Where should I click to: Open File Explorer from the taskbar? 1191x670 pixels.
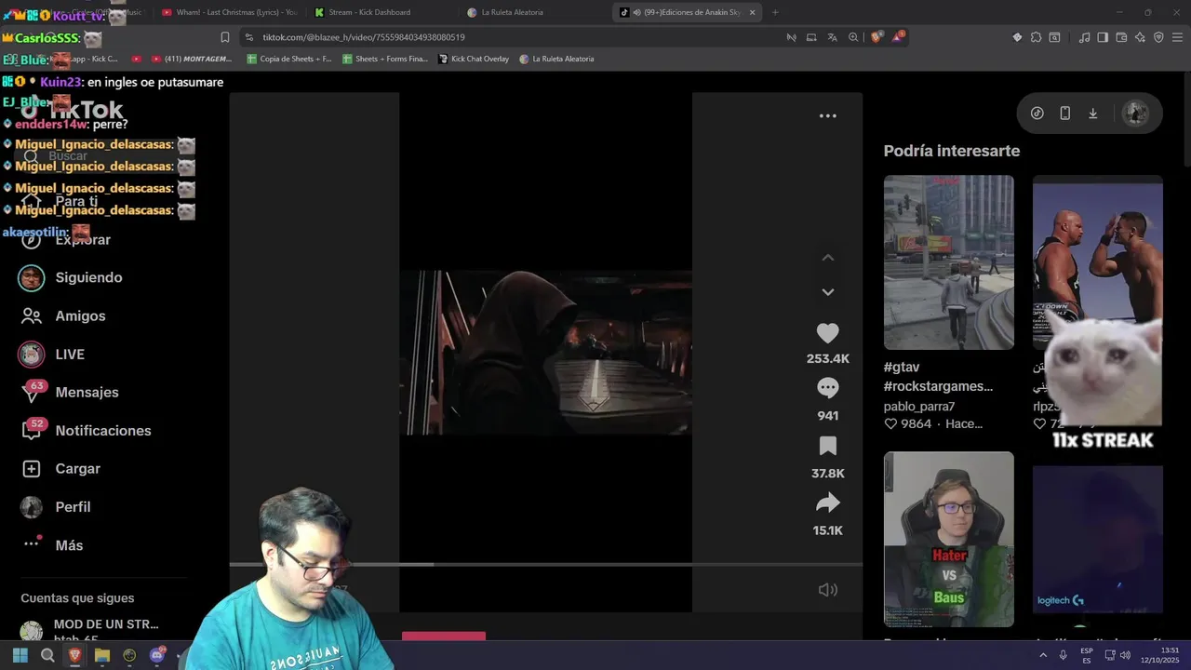tap(102, 655)
